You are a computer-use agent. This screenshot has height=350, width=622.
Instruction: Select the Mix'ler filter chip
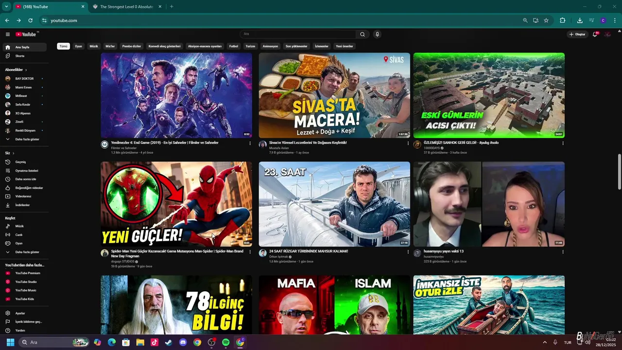(x=110, y=46)
